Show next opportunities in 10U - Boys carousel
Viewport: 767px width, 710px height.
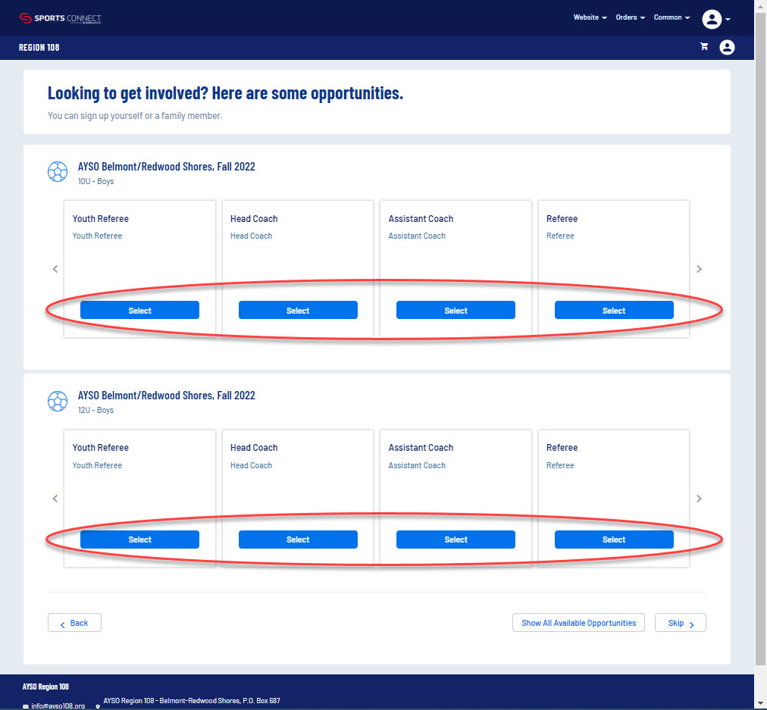699,269
